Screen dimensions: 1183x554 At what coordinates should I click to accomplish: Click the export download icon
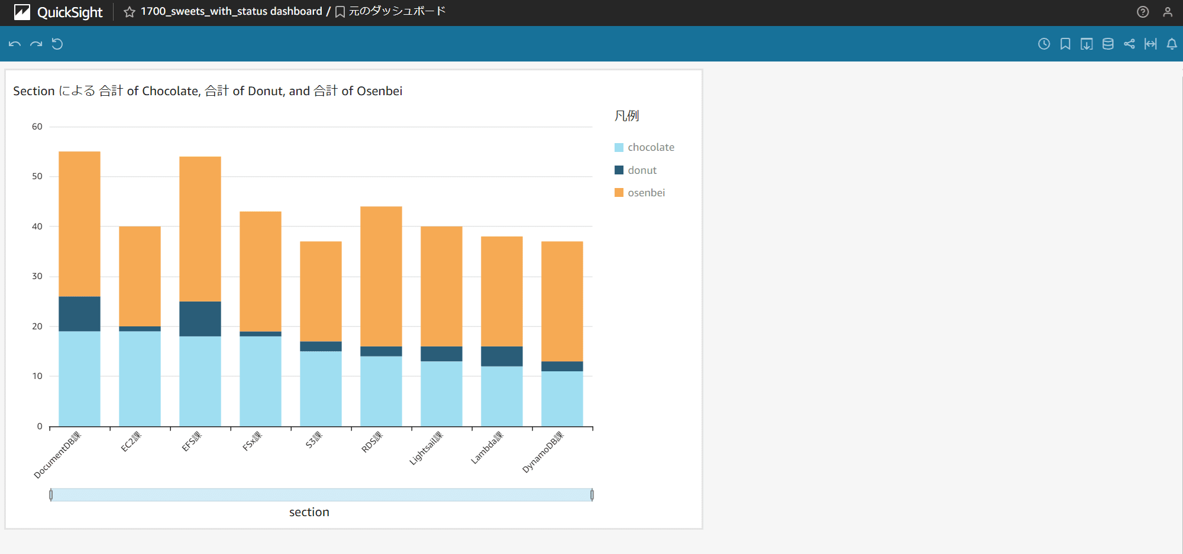(x=1087, y=44)
